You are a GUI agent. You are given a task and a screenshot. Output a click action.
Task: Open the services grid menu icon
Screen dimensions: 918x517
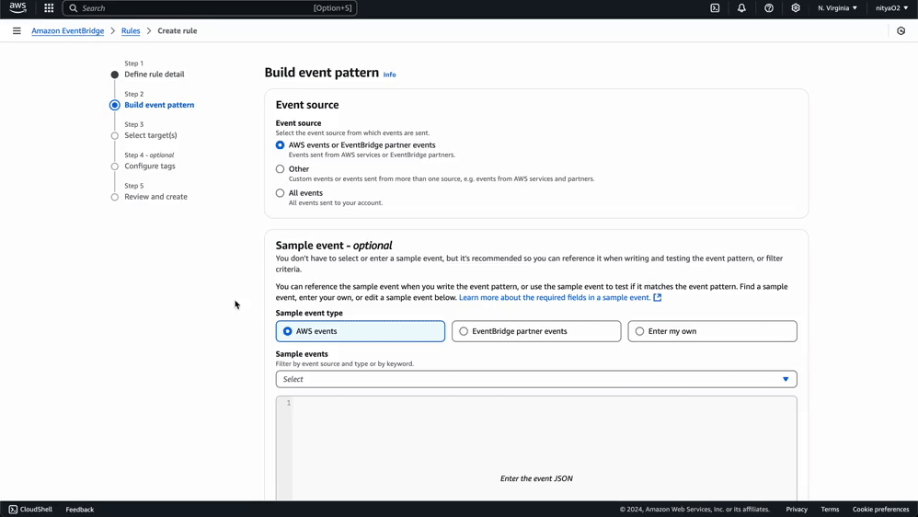pyautogui.click(x=49, y=8)
